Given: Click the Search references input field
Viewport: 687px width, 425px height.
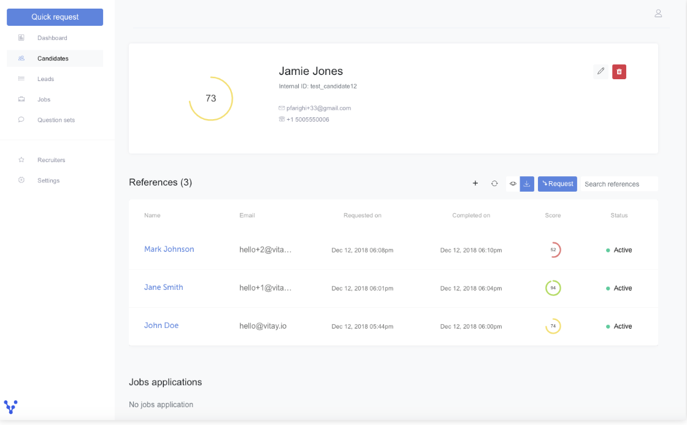Looking at the screenshot, I should (x=620, y=184).
